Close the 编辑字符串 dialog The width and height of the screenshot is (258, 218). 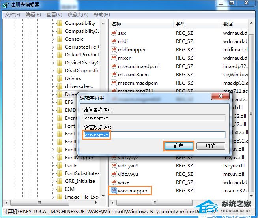tap(220, 96)
